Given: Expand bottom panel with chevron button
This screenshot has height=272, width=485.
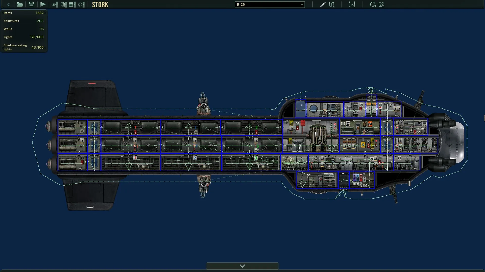Looking at the screenshot, I should point(242,266).
